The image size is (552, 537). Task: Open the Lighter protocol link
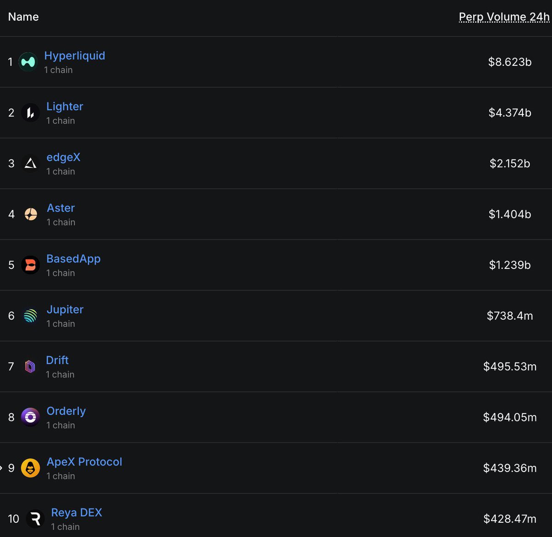tap(65, 106)
